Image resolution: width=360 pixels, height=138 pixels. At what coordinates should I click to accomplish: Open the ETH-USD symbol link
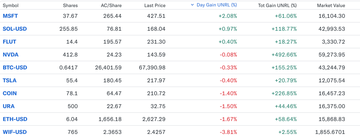click(15, 119)
